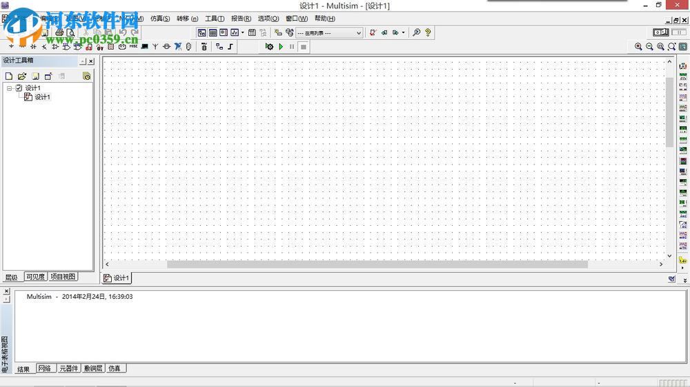Toggle full screen view icon
The width and height of the screenshot is (690, 387).
point(683,47)
